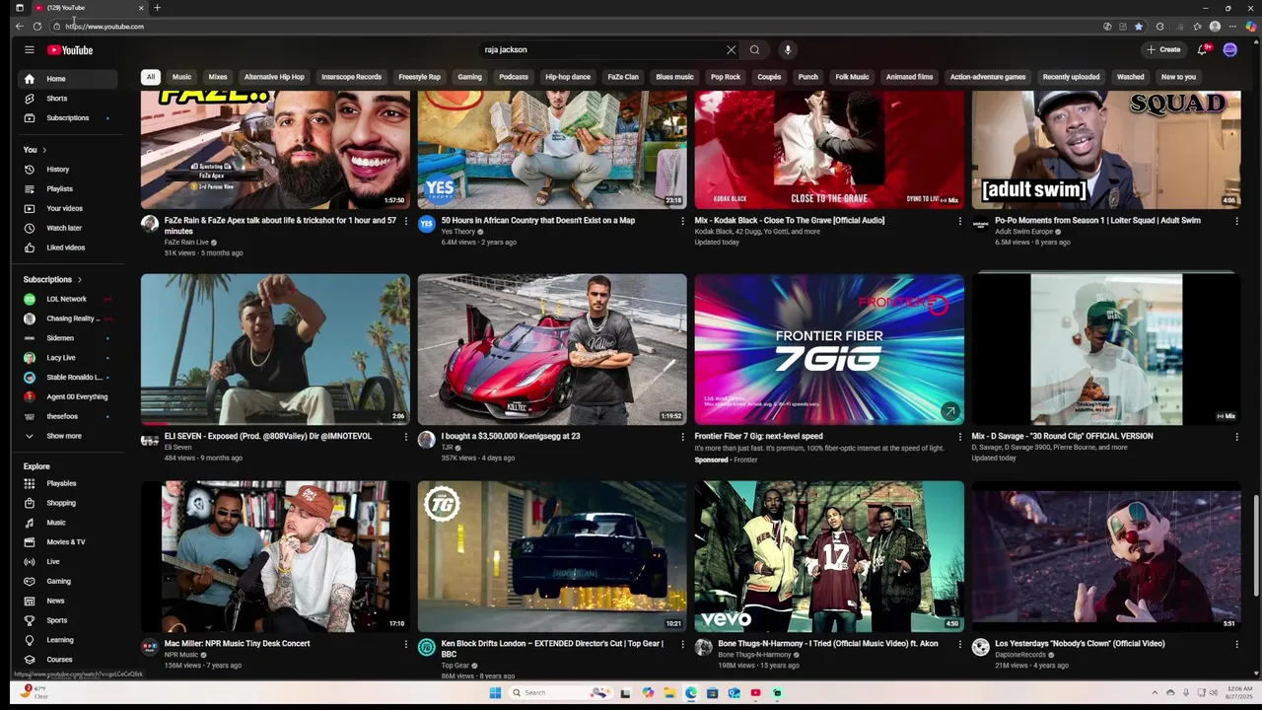Open Movies & TV under Explore
This screenshot has width=1262, height=710.
coord(67,541)
